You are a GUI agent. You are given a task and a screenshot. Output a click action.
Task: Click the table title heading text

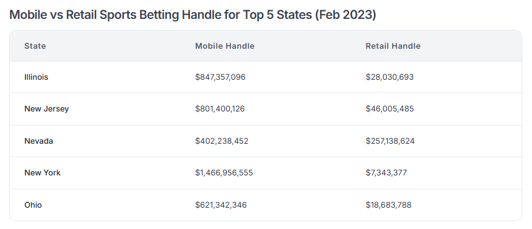pyautogui.click(x=193, y=15)
